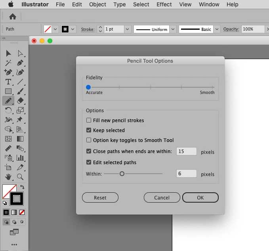Select the Pen tool
The height and width of the screenshot is (251, 269).
tap(20, 63)
